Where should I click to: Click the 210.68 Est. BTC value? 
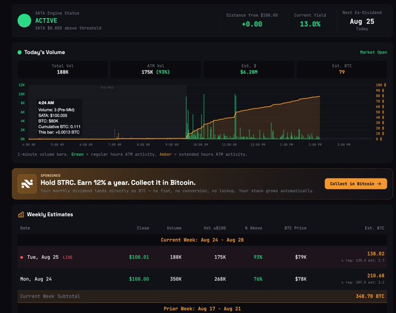pos(376,276)
